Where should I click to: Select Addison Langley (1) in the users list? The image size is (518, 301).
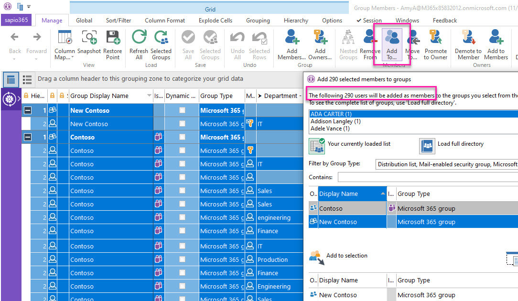(x=414, y=121)
